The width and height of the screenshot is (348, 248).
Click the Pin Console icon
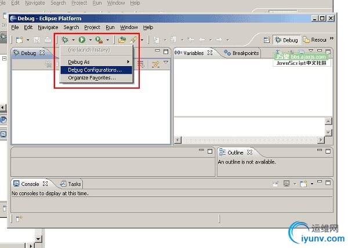click(x=275, y=184)
